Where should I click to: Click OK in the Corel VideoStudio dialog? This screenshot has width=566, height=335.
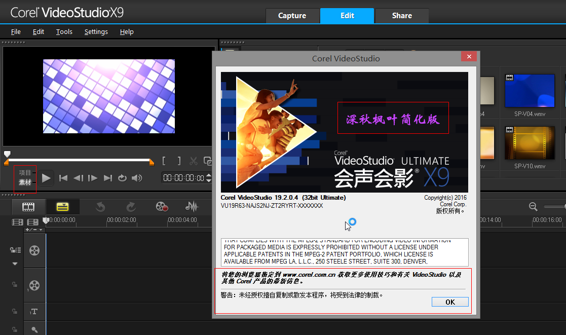point(450,302)
